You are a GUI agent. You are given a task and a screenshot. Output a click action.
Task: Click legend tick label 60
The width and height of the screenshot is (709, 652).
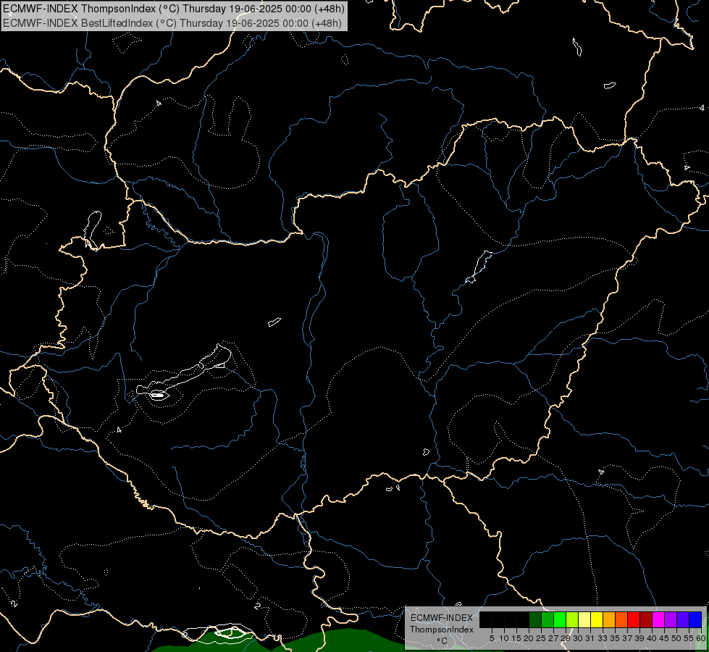(x=701, y=638)
